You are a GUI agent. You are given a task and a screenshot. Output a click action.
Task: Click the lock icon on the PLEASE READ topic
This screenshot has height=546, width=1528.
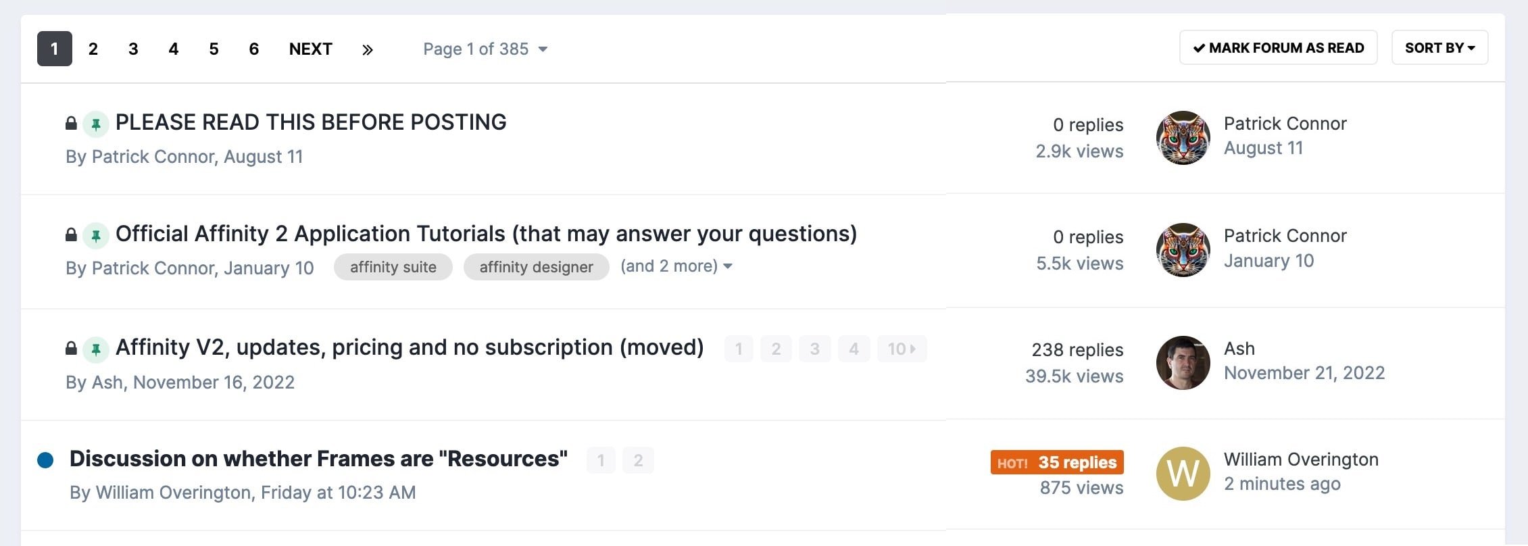[x=71, y=123]
